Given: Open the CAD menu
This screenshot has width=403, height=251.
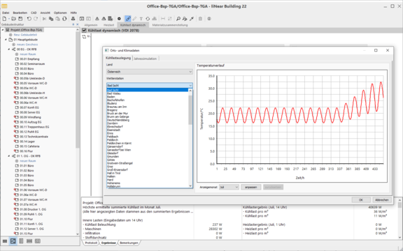Looking at the screenshot, I should pos(34,13).
